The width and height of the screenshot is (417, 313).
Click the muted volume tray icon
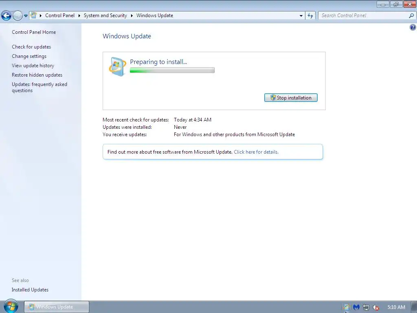pos(376,307)
